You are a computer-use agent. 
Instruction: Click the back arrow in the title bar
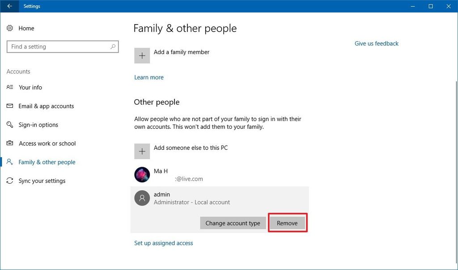coord(8,6)
